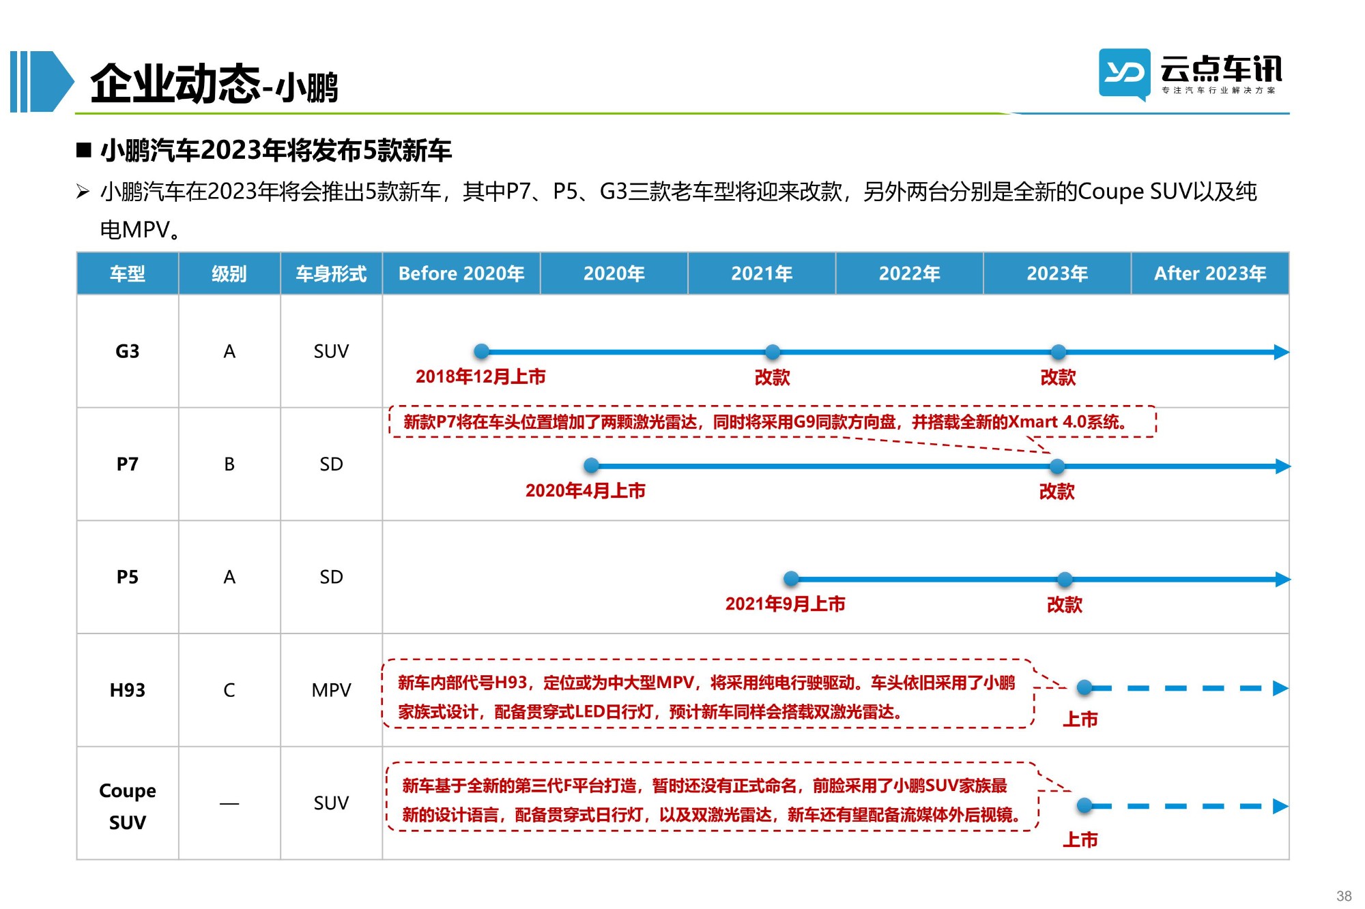The height and width of the screenshot is (909, 1365).
Task: Select the 2021年9月上市 label
Action: pos(785,603)
